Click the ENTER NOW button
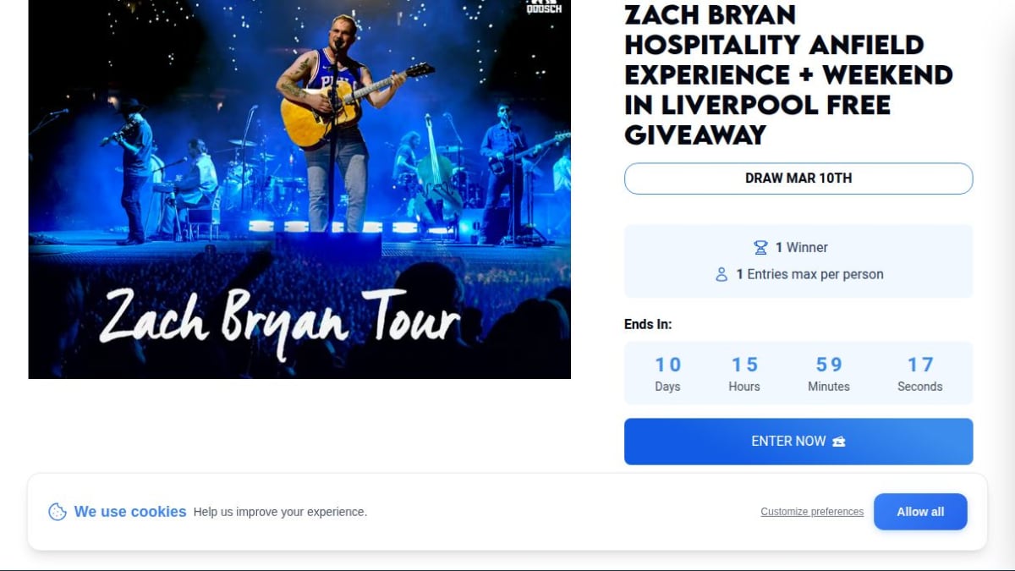 pyautogui.click(x=798, y=442)
